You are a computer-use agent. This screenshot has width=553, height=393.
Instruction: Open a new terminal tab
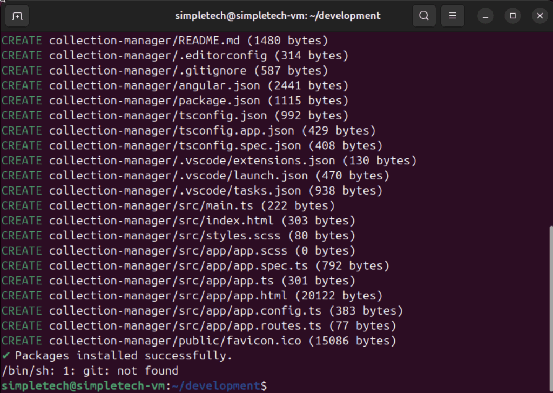pos(17,16)
